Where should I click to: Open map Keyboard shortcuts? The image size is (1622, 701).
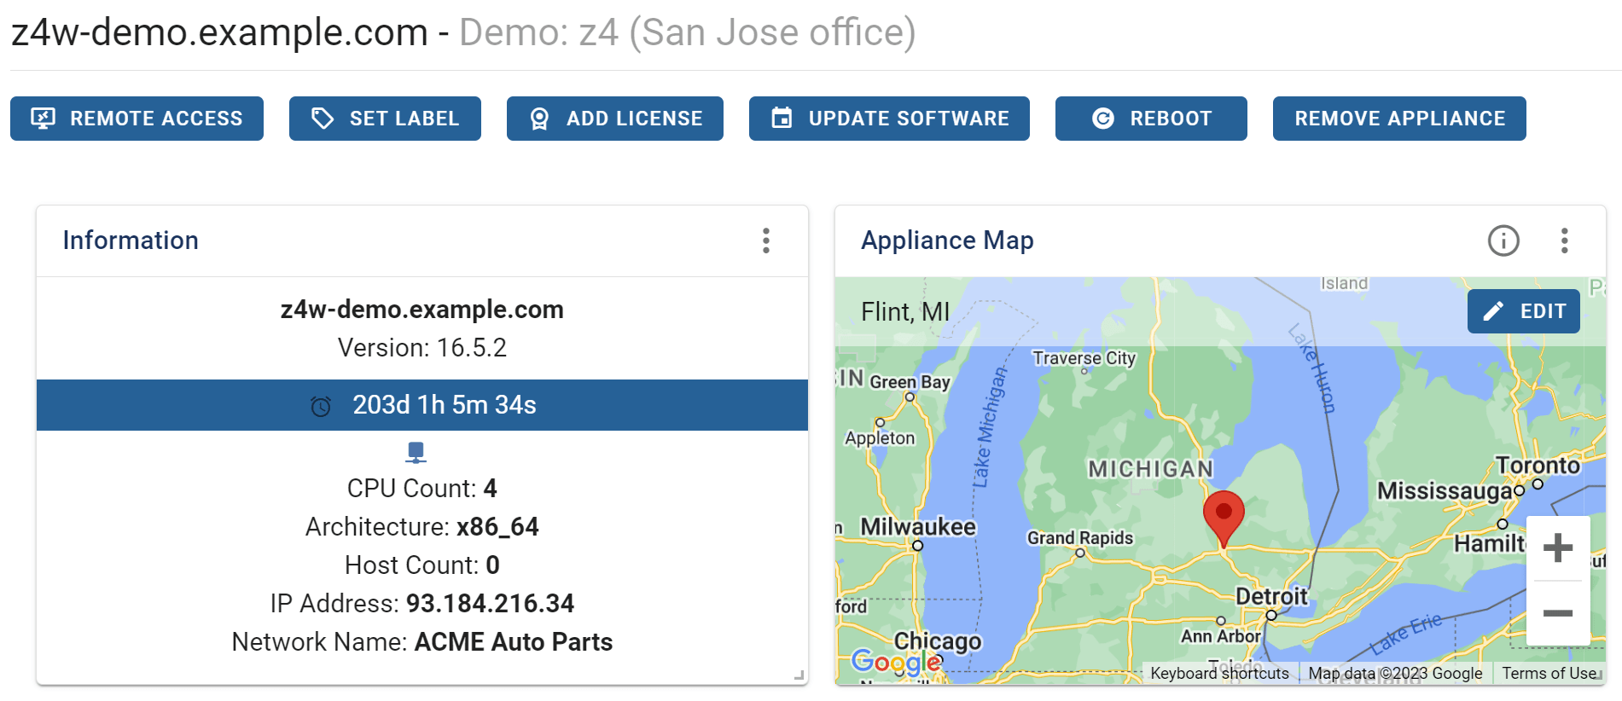click(x=1219, y=673)
